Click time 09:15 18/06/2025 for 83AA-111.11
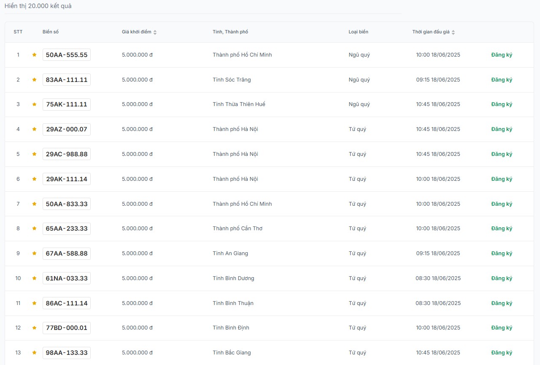Image resolution: width=540 pixels, height=365 pixels. point(438,80)
